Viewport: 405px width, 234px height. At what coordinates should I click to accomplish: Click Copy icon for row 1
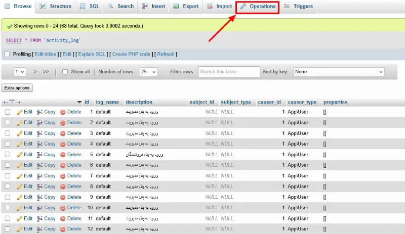point(39,112)
